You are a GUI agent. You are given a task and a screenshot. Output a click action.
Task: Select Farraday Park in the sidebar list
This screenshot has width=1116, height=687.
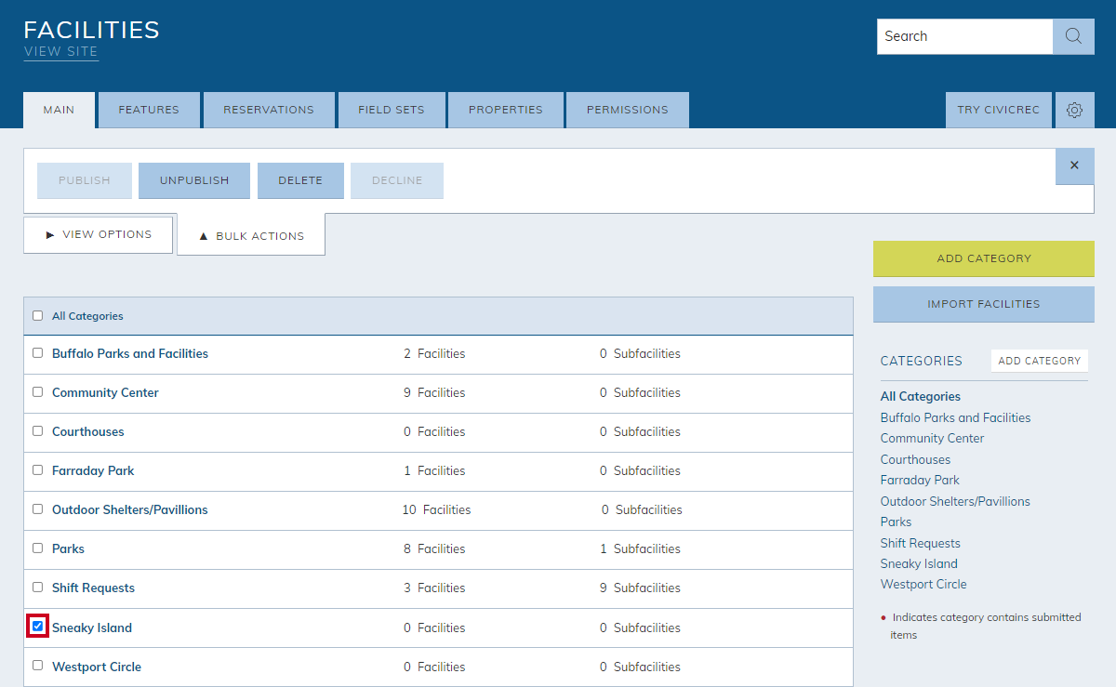[x=920, y=480]
